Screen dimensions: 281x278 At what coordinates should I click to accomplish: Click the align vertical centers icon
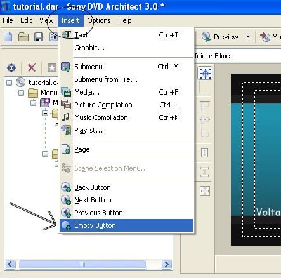[205, 120]
